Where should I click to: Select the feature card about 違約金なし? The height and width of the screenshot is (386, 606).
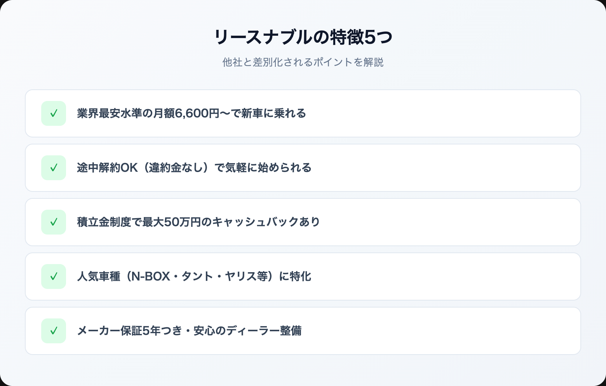pyautogui.click(x=427, y=168)
